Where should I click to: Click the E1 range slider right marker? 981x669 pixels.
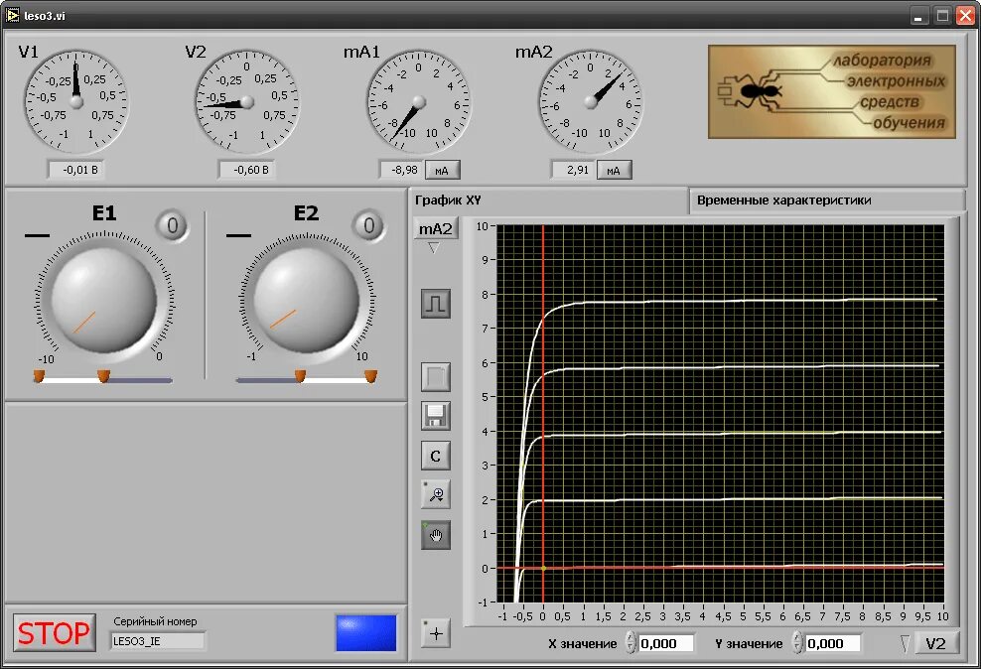coord(104,376)
